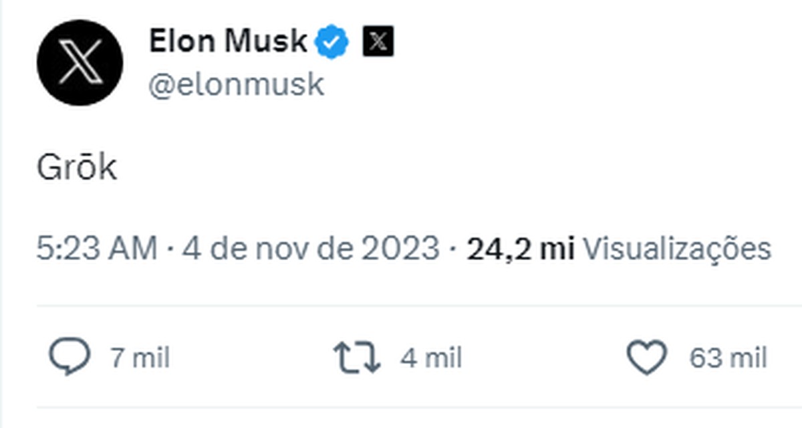The width and height of the screenshot is (802, 428).
Task: Open the X logo profile avatar
Action: coord(80,62)
